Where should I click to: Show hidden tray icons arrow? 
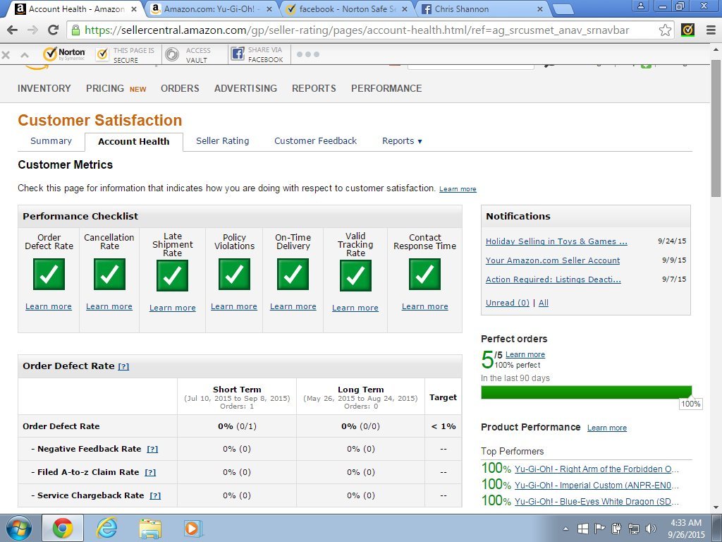coord(566,529)
